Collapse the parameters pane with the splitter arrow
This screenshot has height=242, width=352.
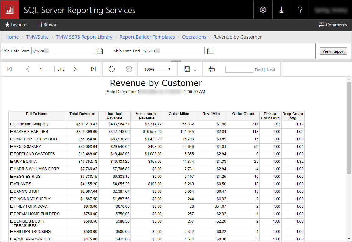[x=176, y=60]
